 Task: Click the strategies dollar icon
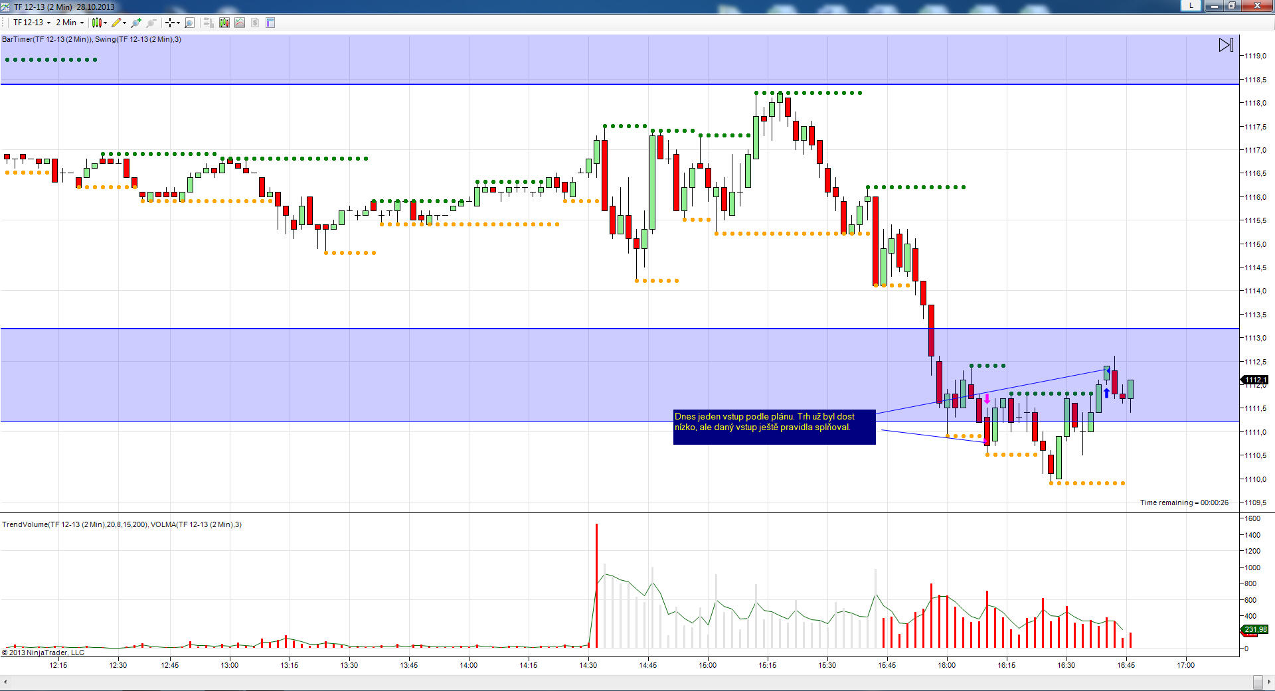(x=255, y=23)
